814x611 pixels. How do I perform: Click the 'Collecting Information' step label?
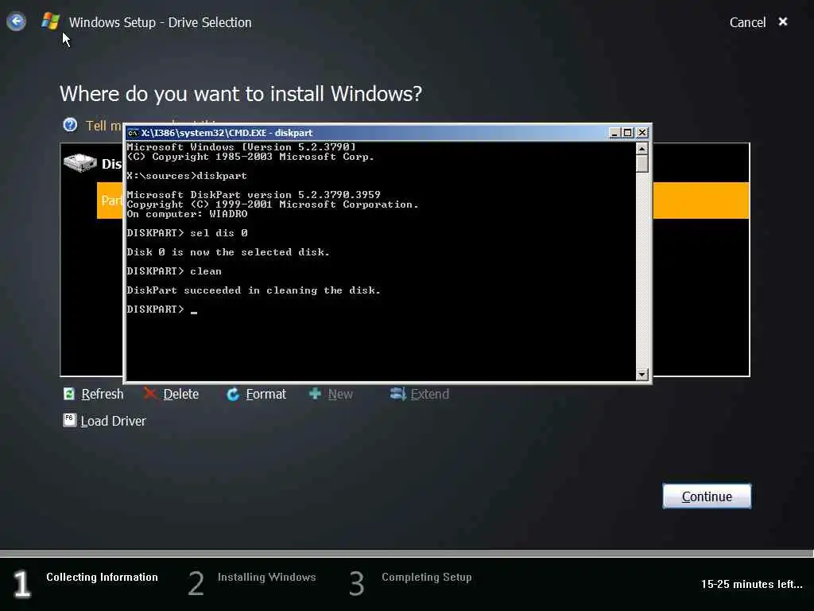(x=102, y=578)
